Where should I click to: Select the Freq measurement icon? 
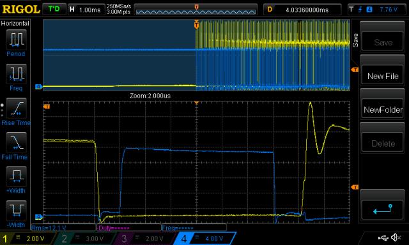16,73
